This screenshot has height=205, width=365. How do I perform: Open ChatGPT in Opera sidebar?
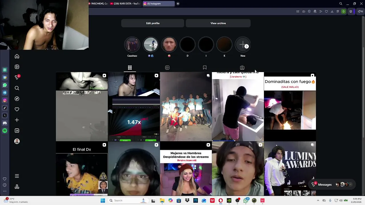click(x=5, y=70)
